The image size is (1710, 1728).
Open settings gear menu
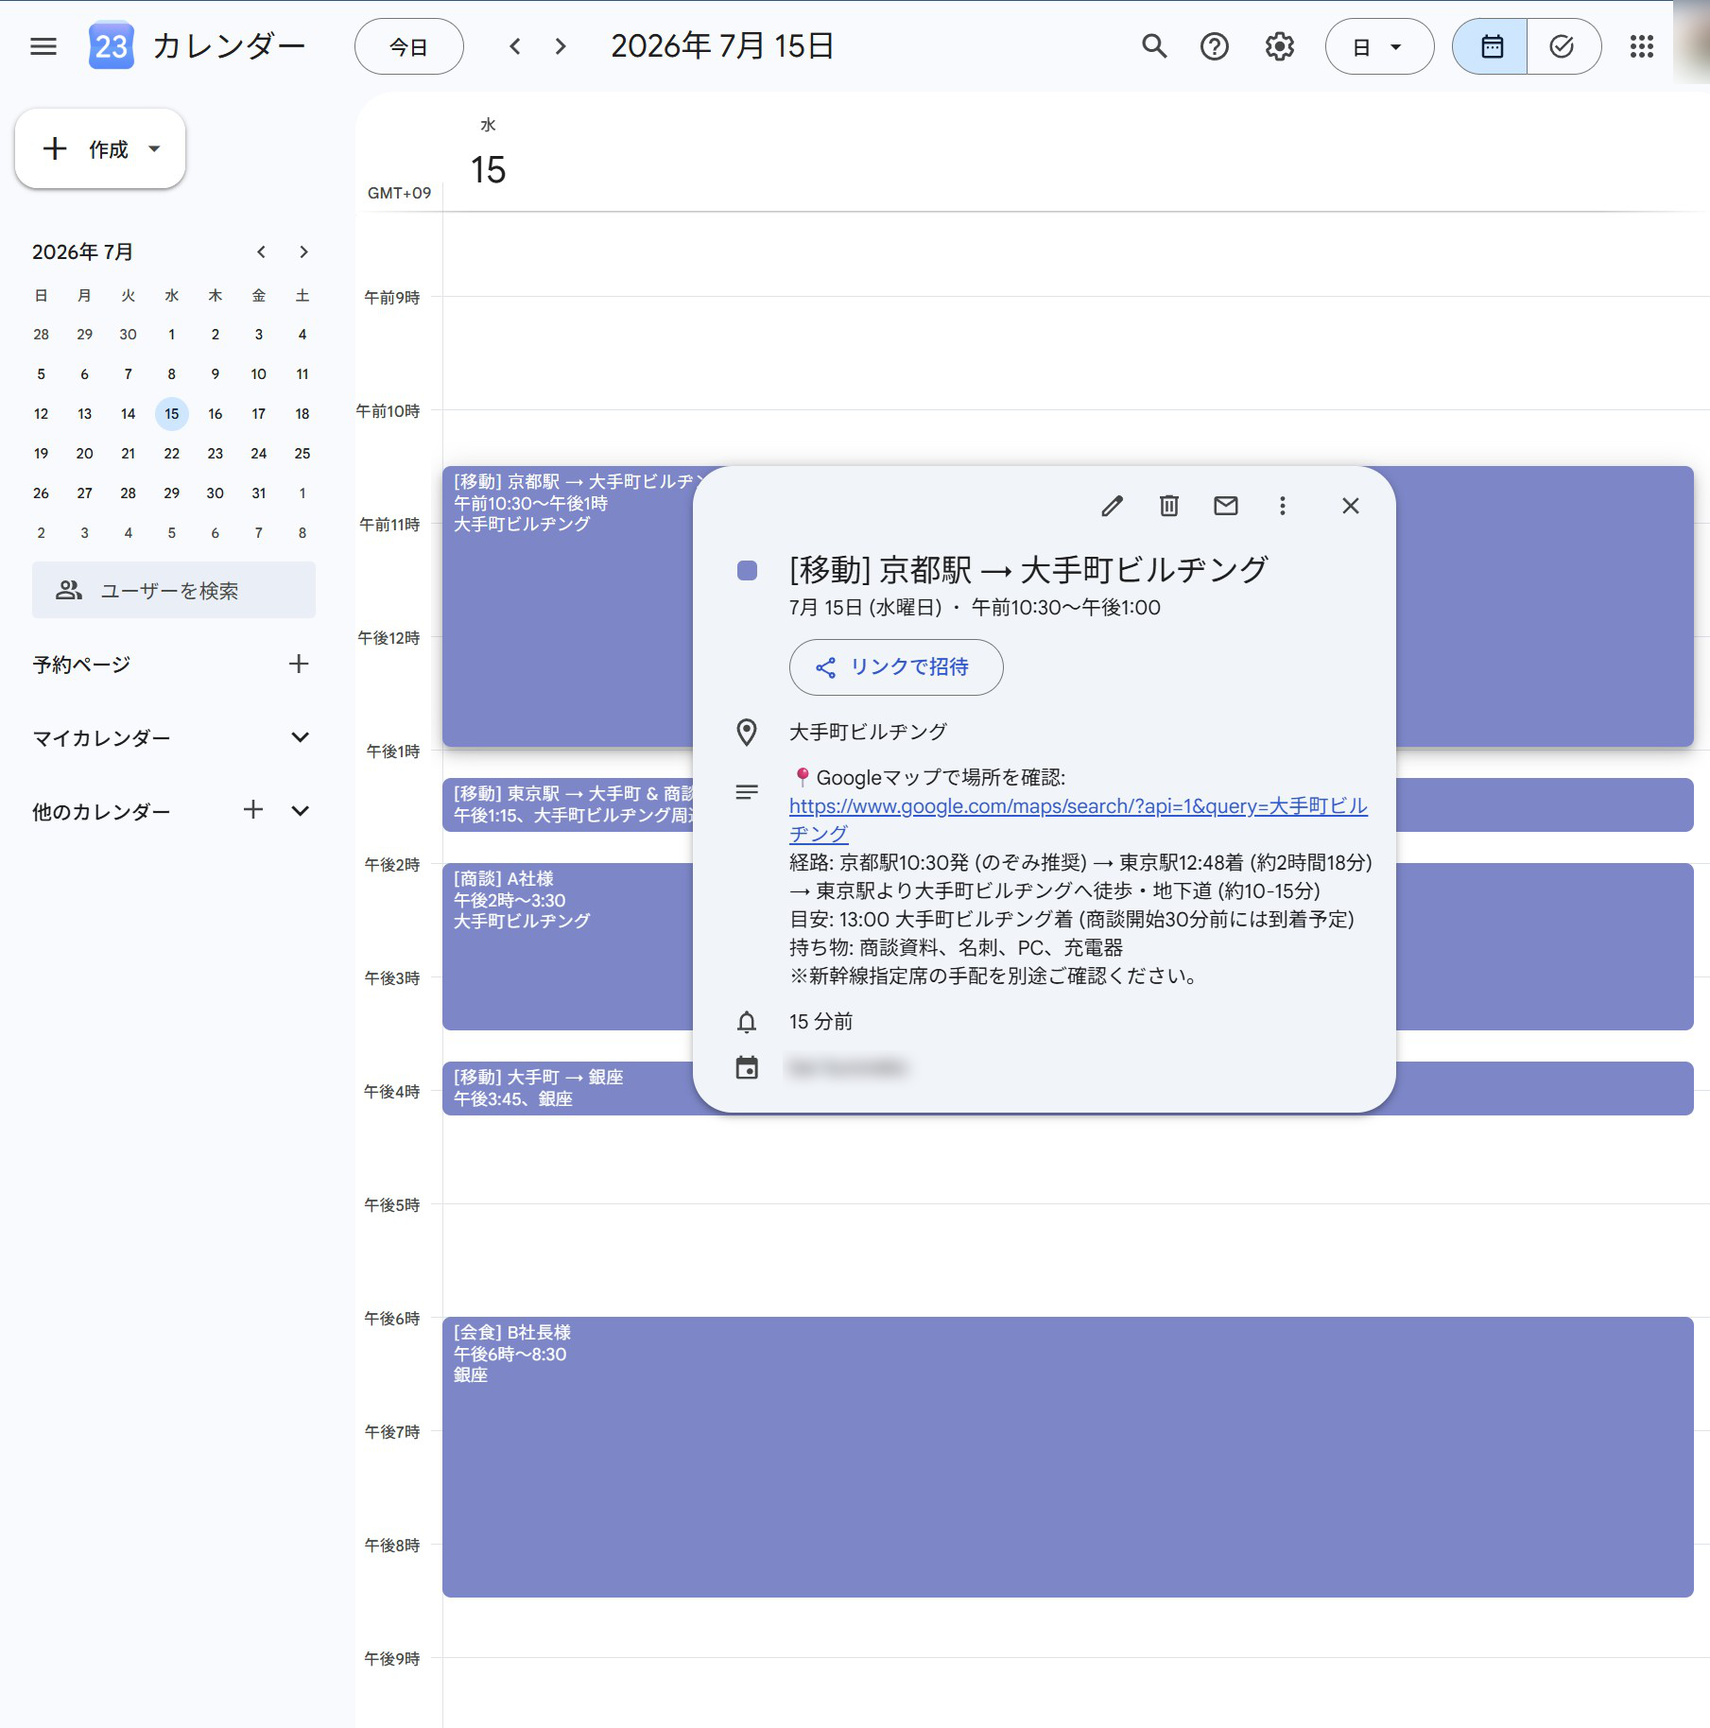[1279, 46]
